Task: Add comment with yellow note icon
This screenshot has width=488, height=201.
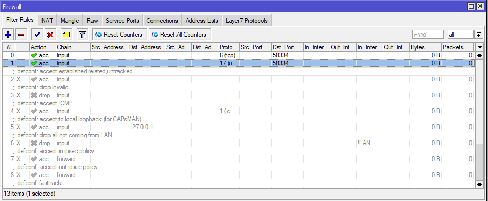Action: [x=66, y=35]
